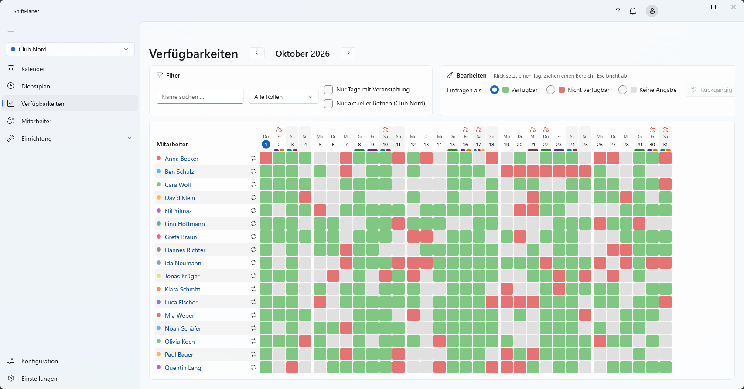This screenshot has height=389, width=744.
Task: Check Nur aktueller Betrieb (Club Nord)
Action: pos(328,104)
